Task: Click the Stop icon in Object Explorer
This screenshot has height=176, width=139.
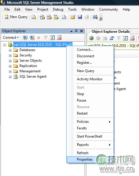Action: point(39,38)
